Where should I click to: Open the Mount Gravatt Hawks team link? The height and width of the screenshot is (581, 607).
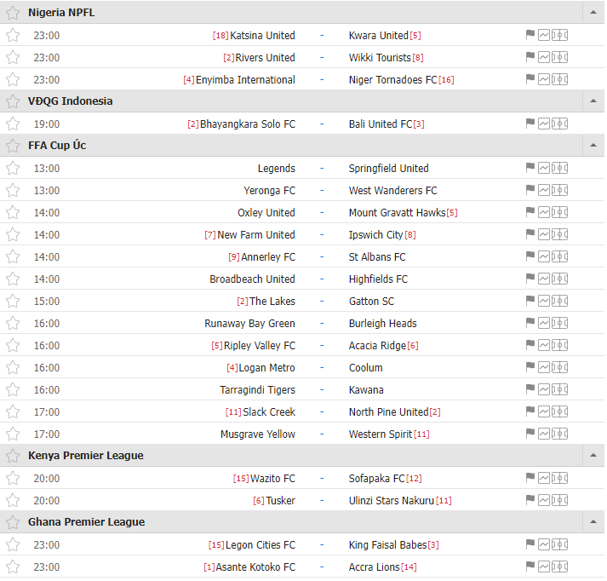398,213
